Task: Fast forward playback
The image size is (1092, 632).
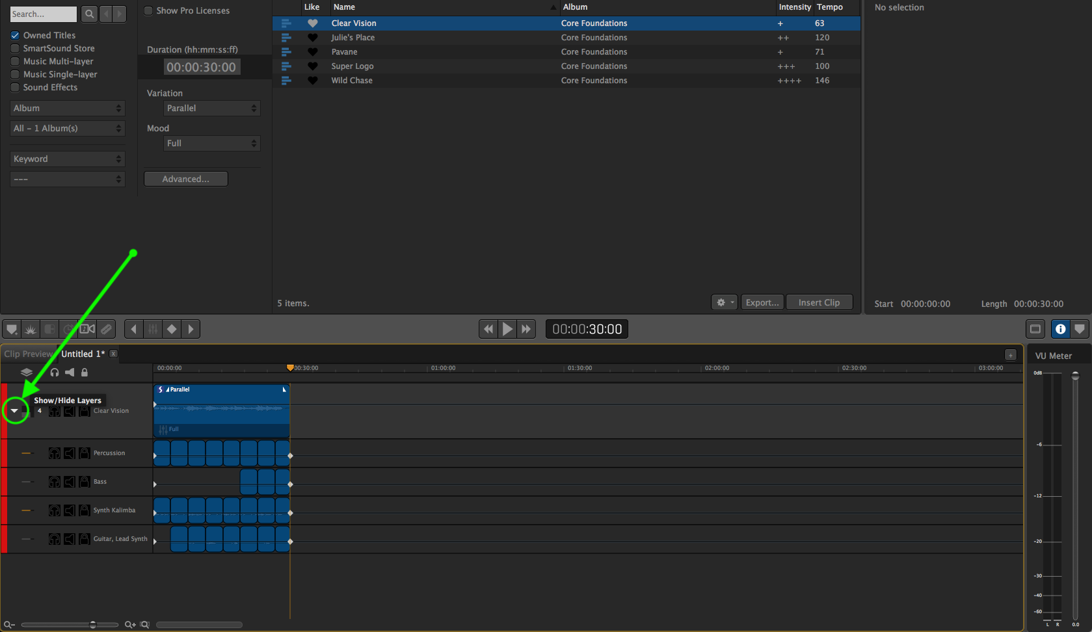Action: point(526,329)
